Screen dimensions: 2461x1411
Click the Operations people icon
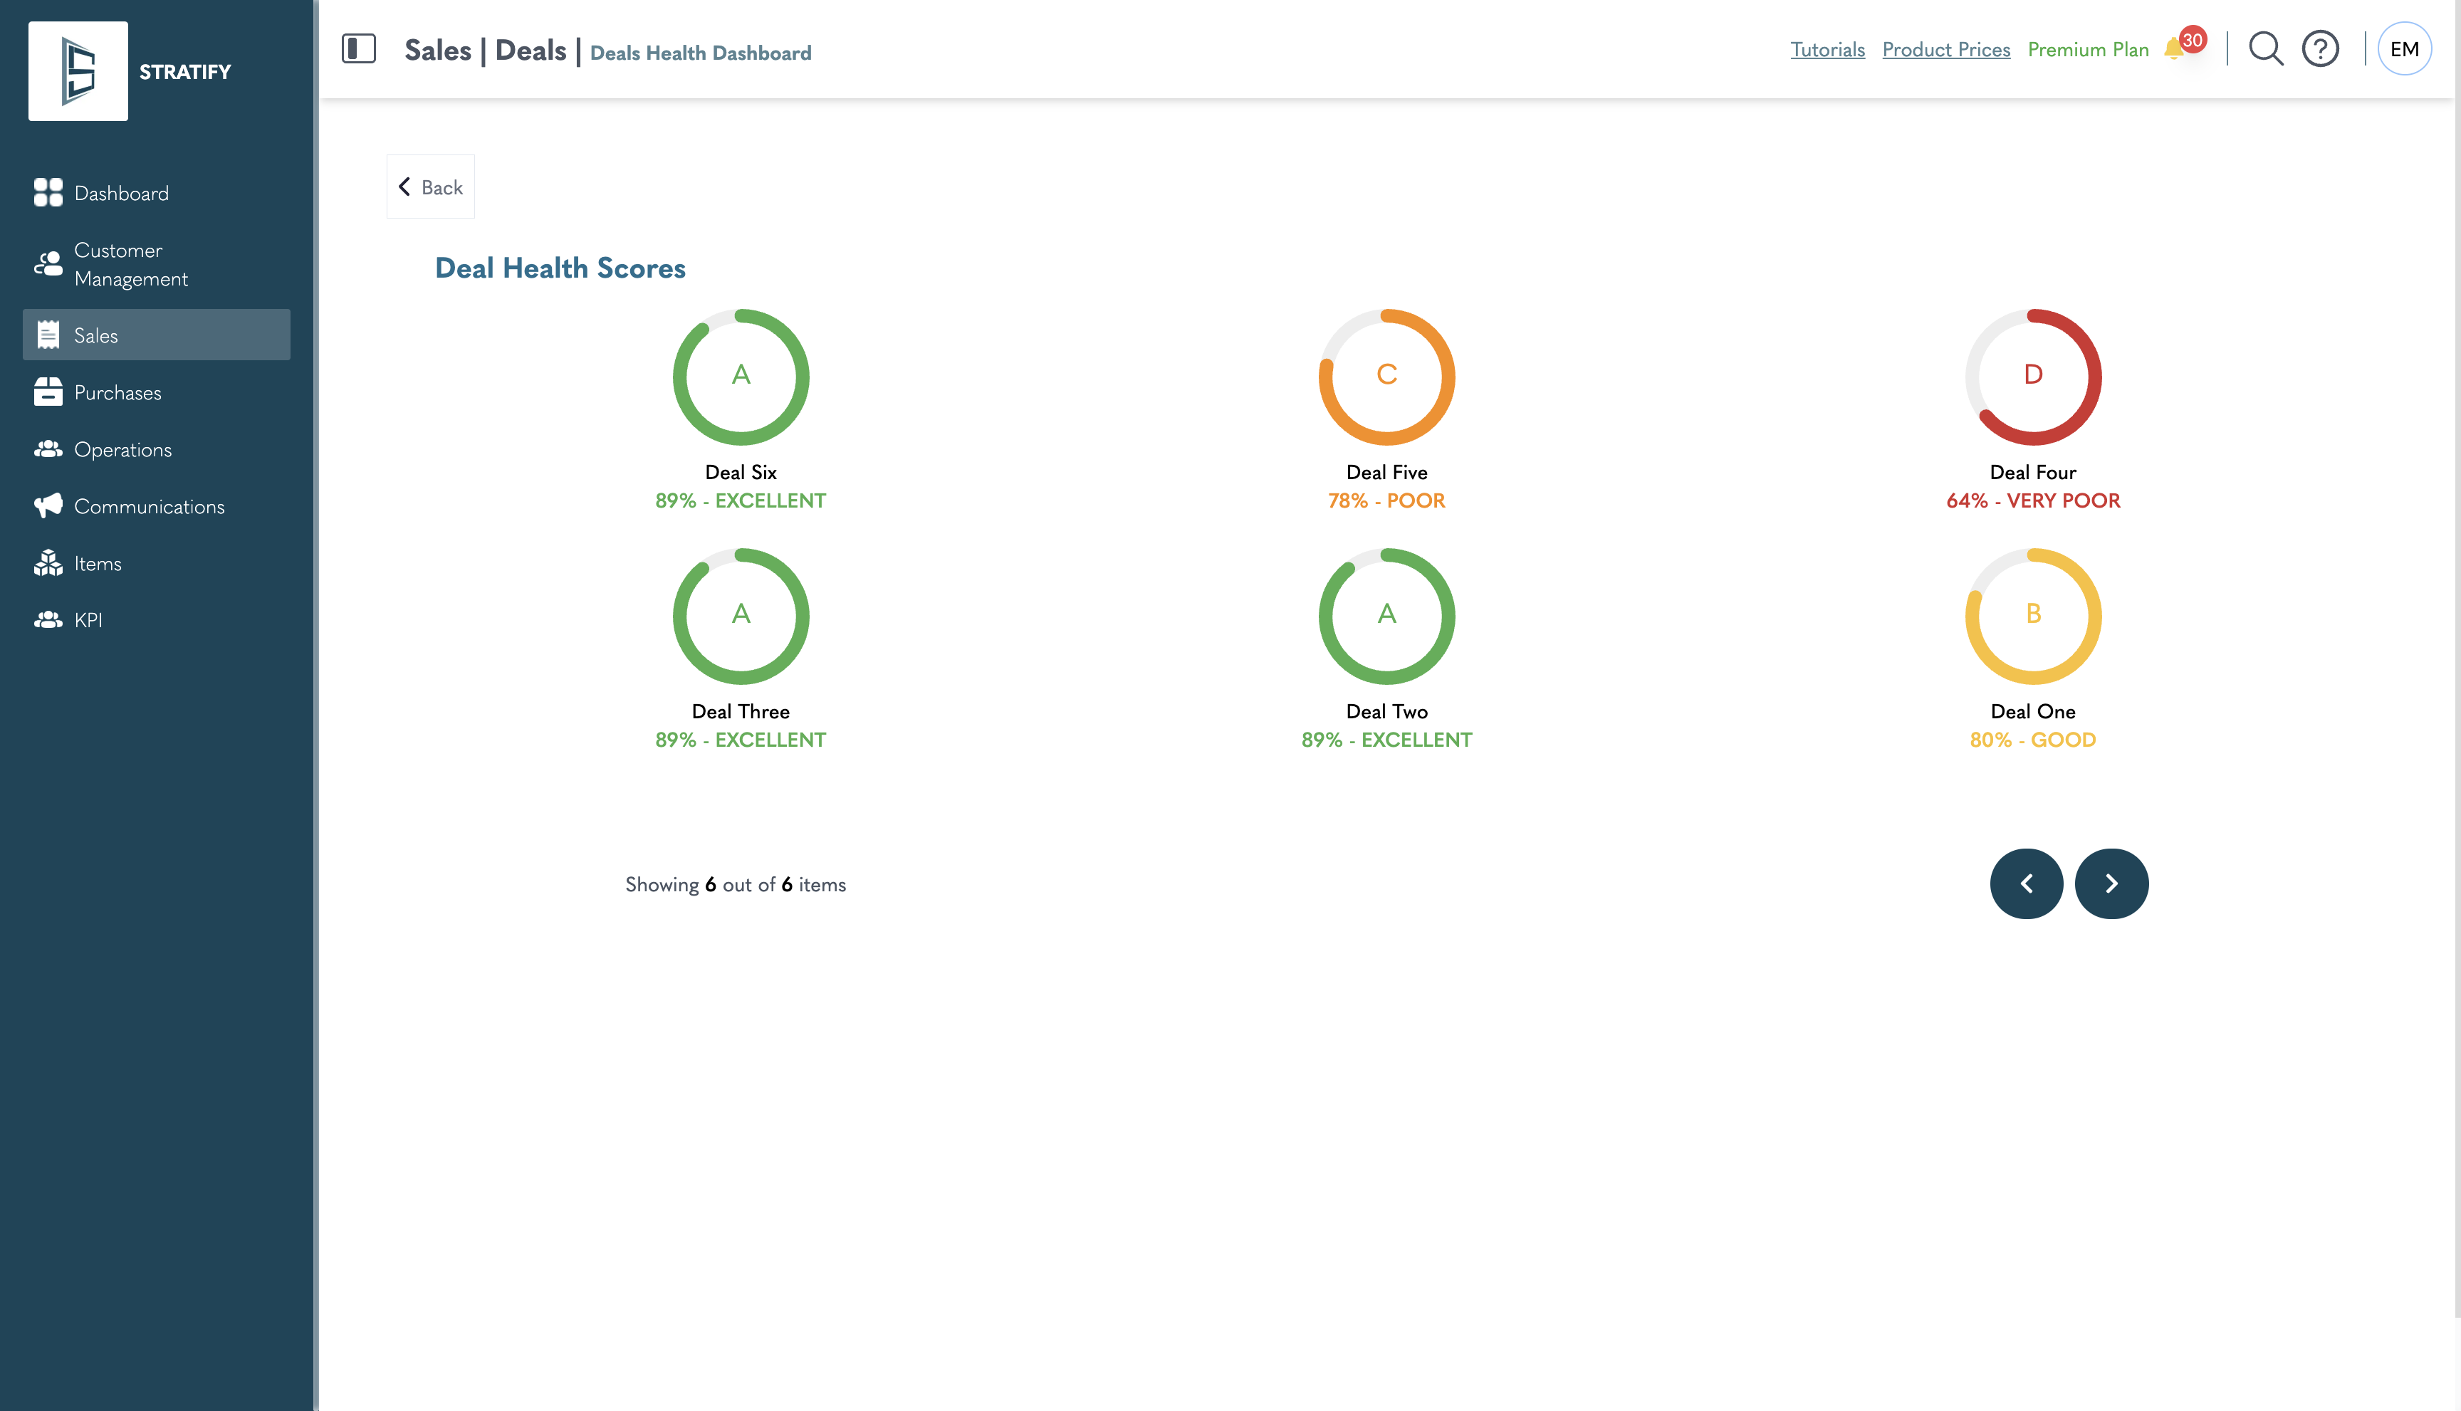click(x=48, y=450)
